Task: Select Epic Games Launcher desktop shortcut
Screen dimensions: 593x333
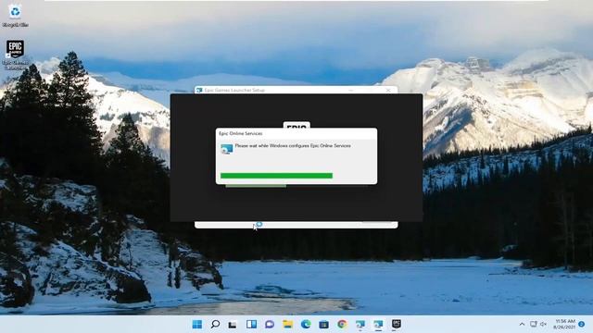Action: 15,55
